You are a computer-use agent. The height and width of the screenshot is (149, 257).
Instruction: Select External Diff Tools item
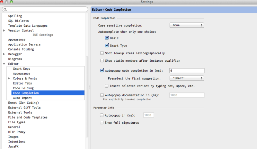coord(24,108)
